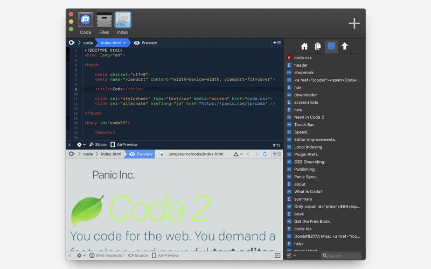Click the E icon beside about
Screen dimensions: 431x269
coord(289,184)
